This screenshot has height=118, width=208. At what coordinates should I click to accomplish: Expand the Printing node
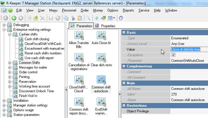tap(9, 77)
